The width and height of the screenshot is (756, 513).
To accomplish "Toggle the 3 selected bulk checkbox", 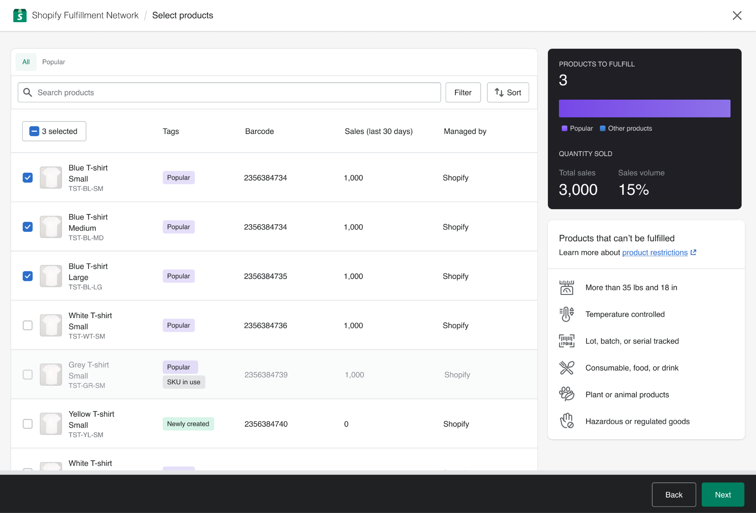I will click(34, 131).
